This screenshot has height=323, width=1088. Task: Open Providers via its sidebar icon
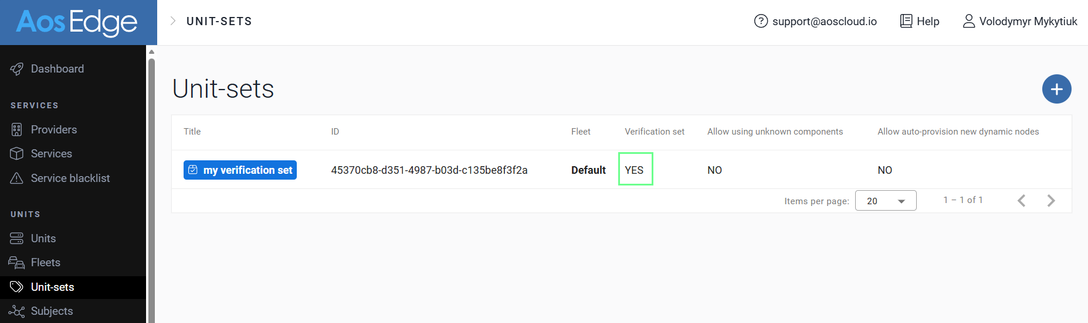[16, 130]
